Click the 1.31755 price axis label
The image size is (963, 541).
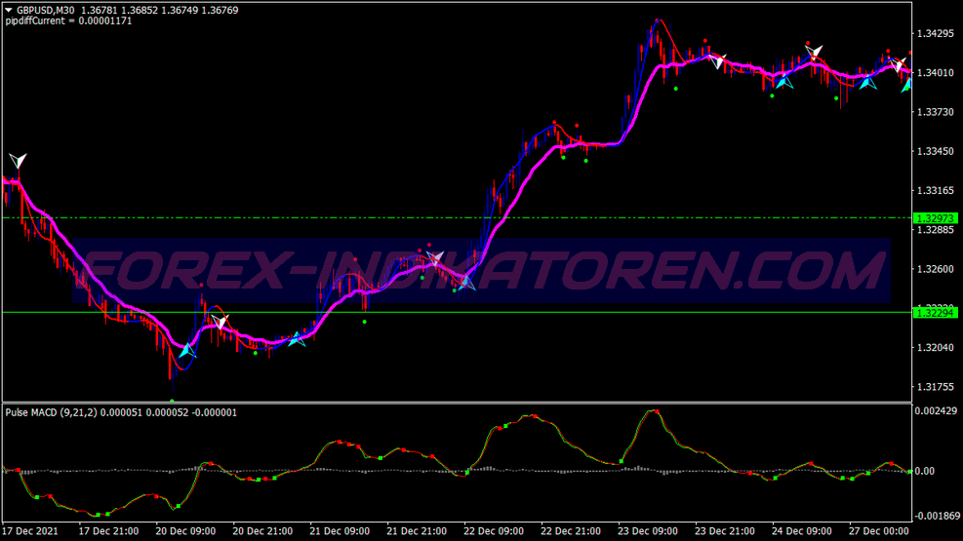(936, 387)
